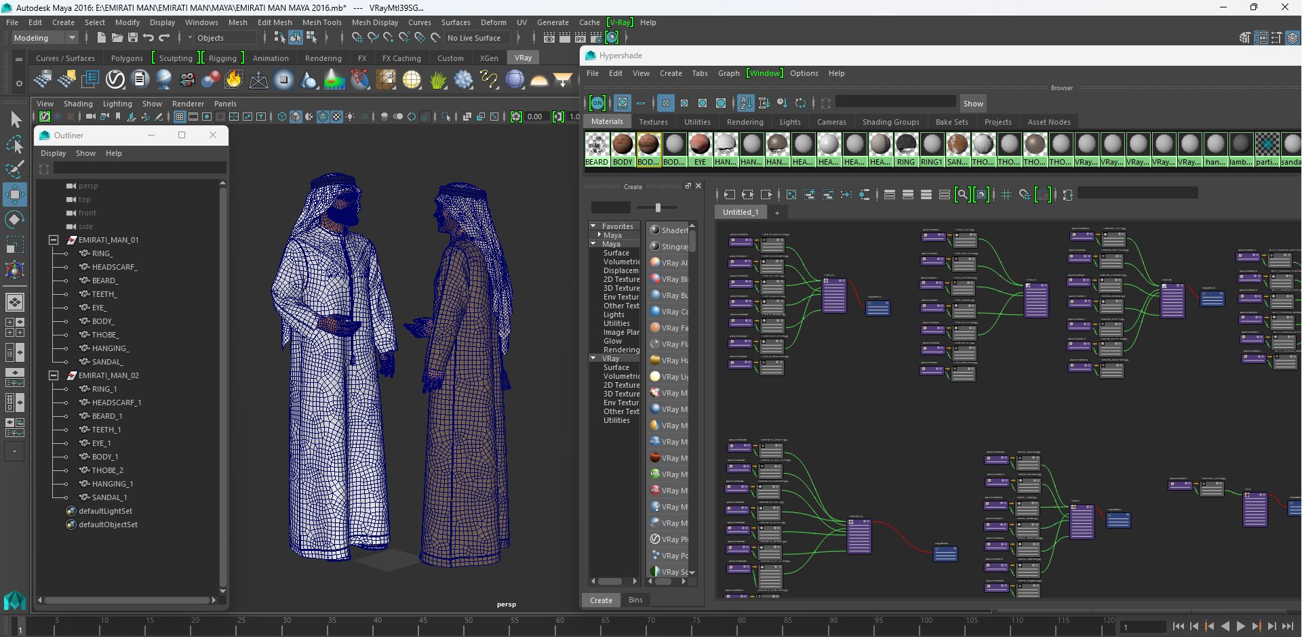This screenshot has width=1302, height=637.
Task: Click the yellow dome light shelf icon
Action: 539,80
